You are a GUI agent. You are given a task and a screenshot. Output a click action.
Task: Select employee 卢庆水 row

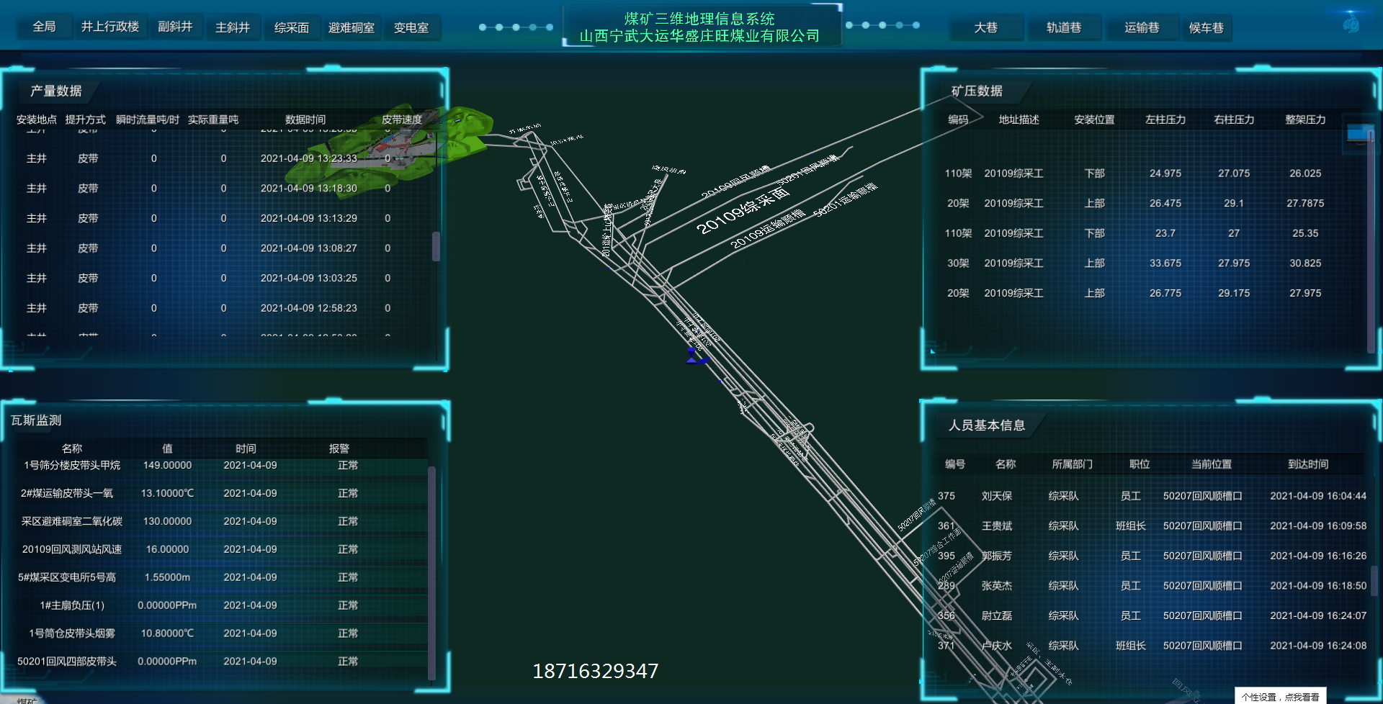pyautogui.click(x=1151, y=646)
